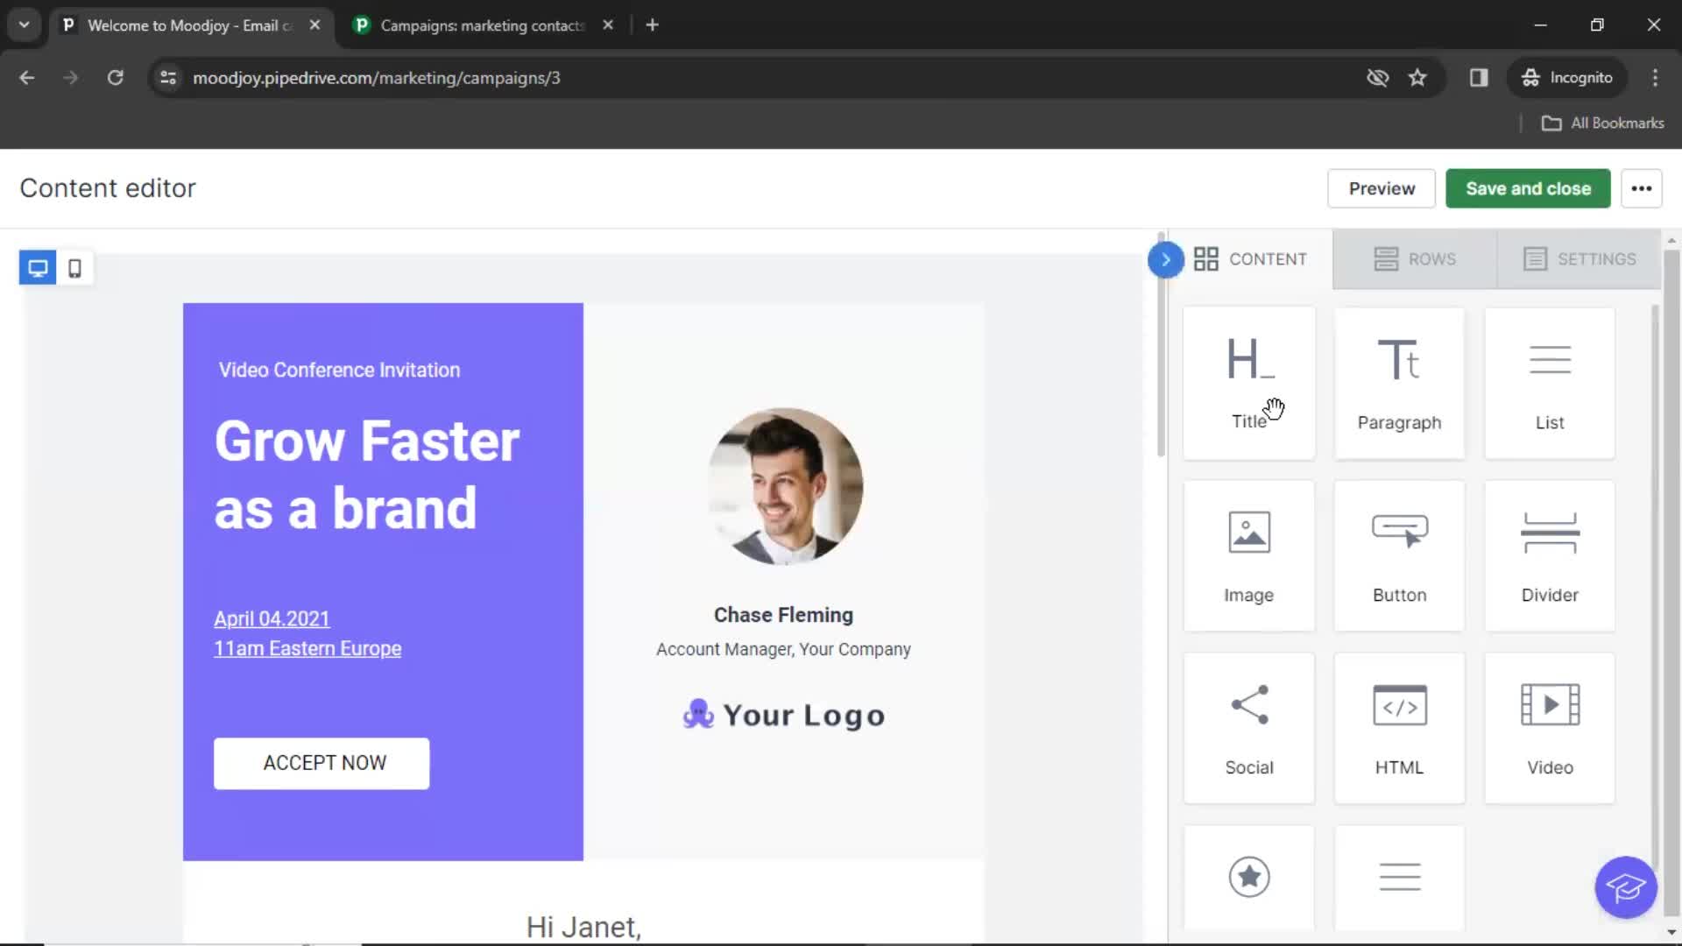Image resolution: width=1682 pixels, height=946 pixels.
Task: Select the HTML content block
Action: coord(1399,729)
